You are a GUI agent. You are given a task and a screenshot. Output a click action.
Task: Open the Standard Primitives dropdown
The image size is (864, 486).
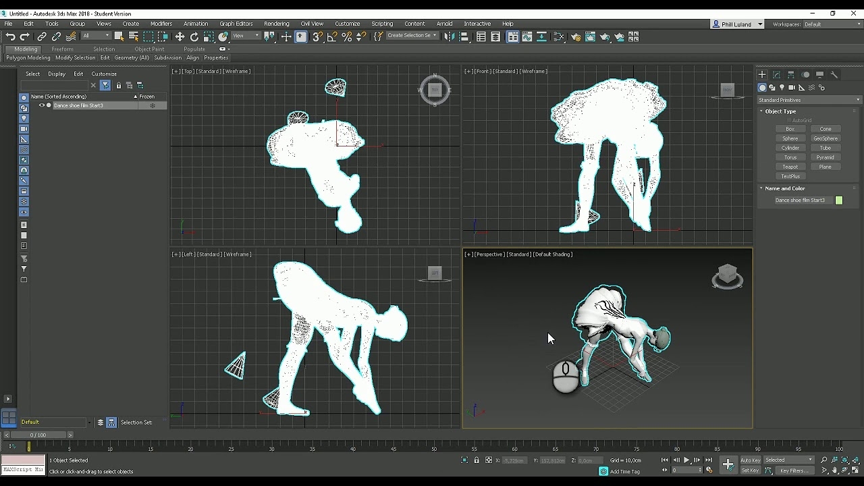[809, 100]
